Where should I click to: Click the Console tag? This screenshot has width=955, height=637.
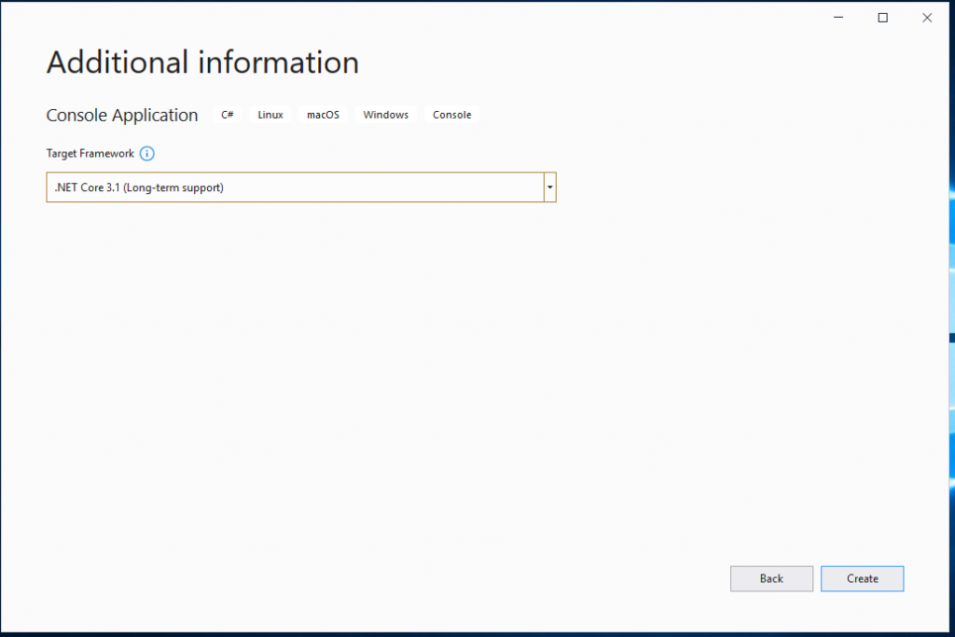[452, 115]
